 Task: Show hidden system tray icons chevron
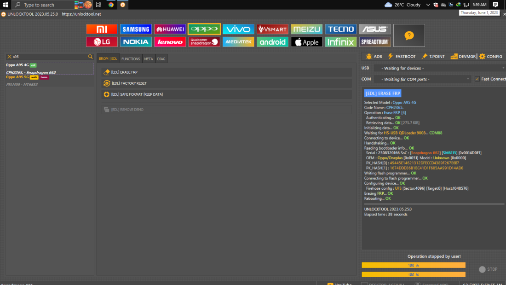point(428,5)
